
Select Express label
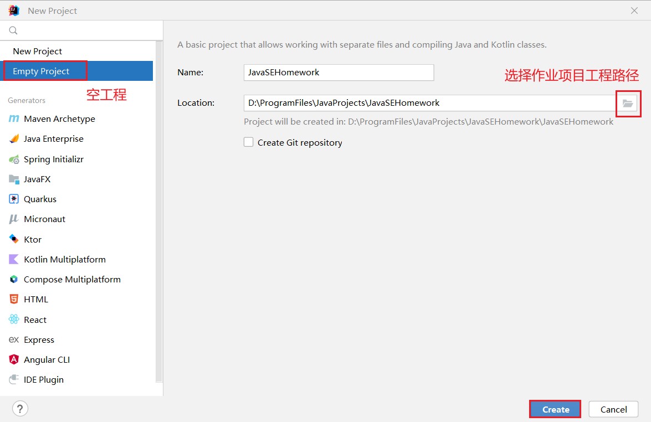pos(39,340)
